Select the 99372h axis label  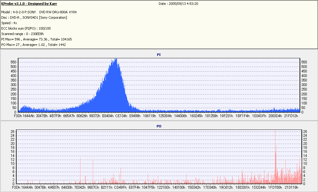pos(95,116)
